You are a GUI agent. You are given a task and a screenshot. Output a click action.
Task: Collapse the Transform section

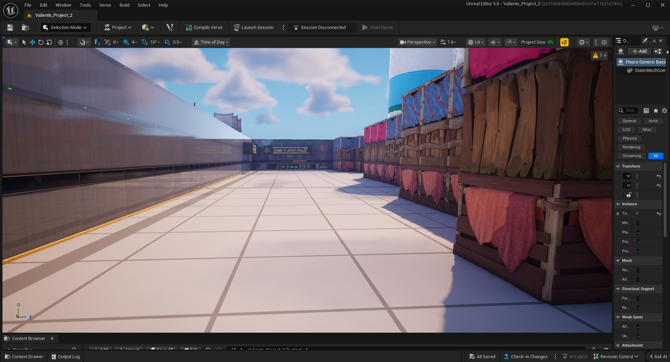pos(618,167)
